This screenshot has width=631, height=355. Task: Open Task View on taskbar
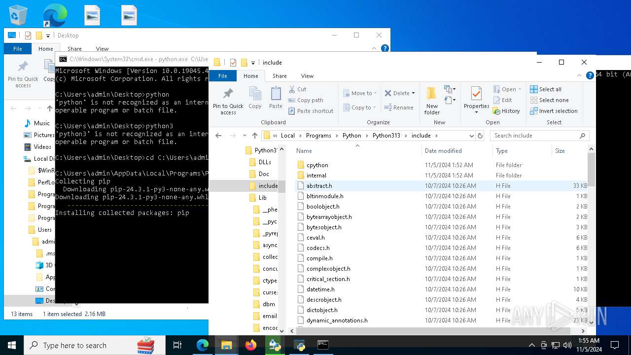pyautogui.click(x=177, y=345)
